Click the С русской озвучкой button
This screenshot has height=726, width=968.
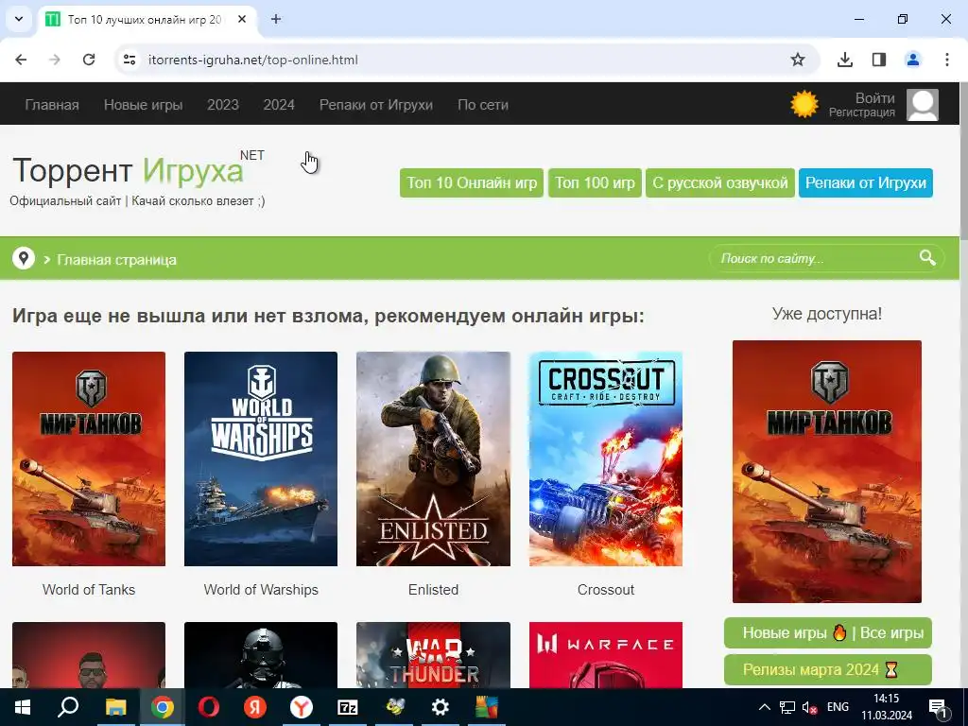pos(719,182)
